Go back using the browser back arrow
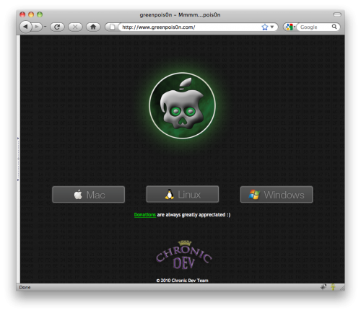The height and width of the screenshot is (313, 361). coord(25,27)
